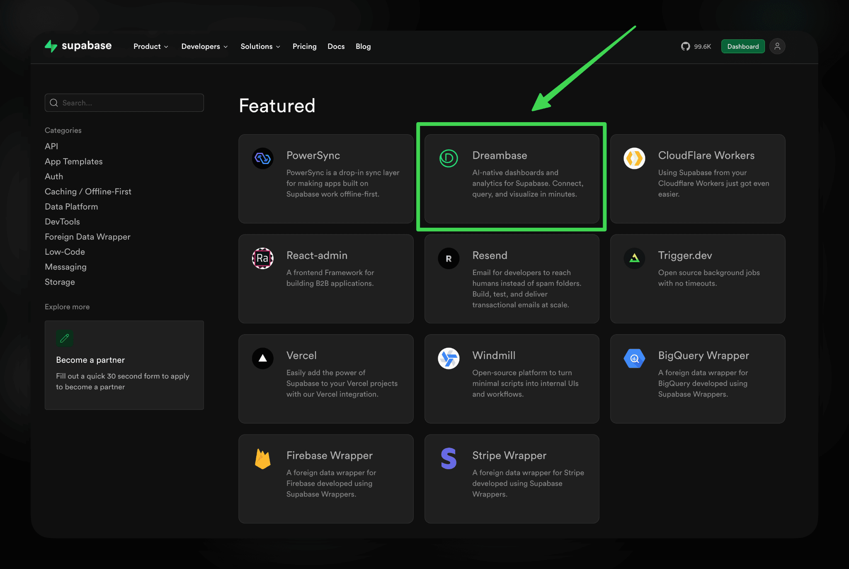Click the integrations search field
This screenshot has width=849, height=569.
[124, 103]
